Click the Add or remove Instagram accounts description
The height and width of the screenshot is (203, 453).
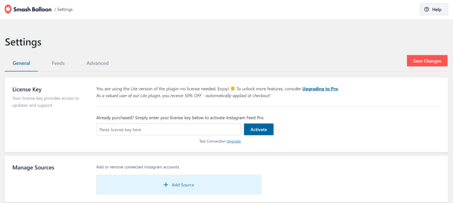click(138, 167)
